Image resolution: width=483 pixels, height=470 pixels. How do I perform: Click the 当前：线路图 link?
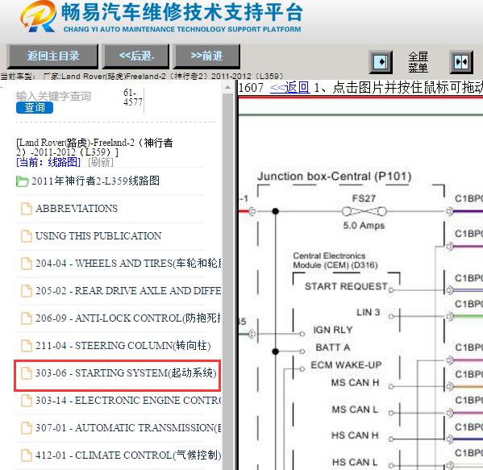[x=48, y=162]
